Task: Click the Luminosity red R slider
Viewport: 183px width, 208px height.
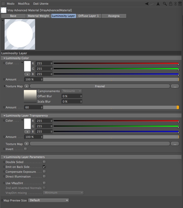Action: 116,63
